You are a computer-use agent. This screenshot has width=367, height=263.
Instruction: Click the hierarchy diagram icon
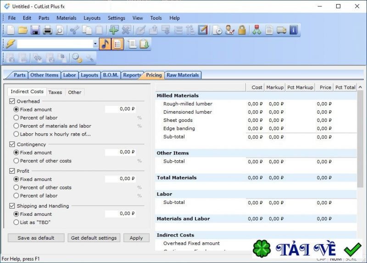tap(257, 30)
